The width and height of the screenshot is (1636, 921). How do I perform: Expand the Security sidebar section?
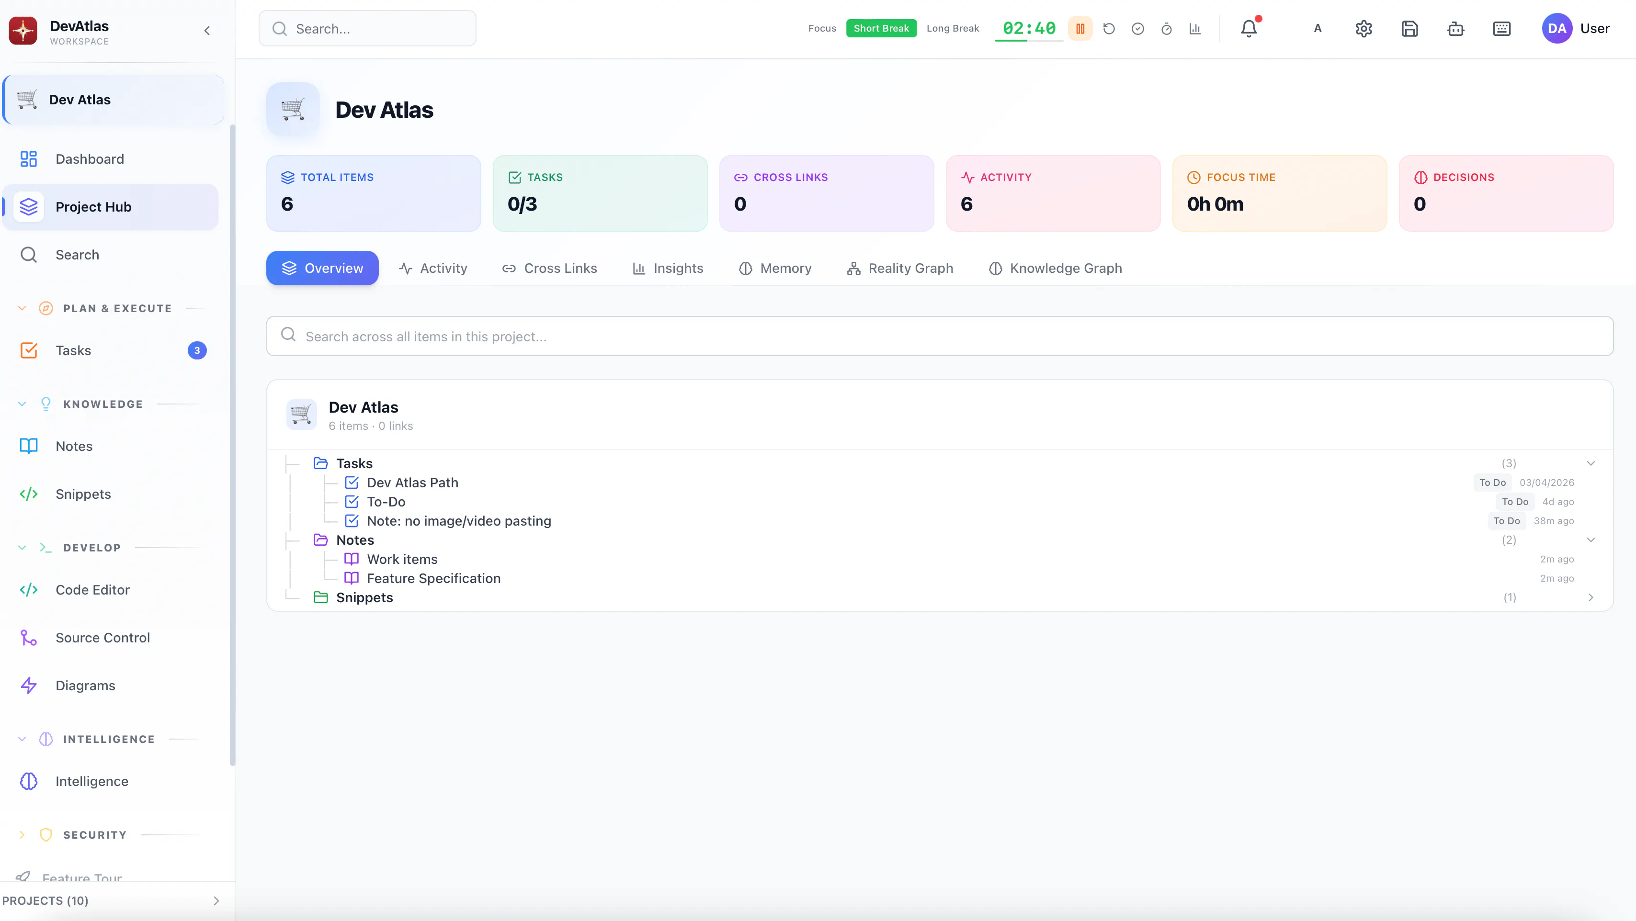[x=22, y=835]
